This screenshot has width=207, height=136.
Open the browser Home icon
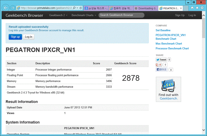192,8
